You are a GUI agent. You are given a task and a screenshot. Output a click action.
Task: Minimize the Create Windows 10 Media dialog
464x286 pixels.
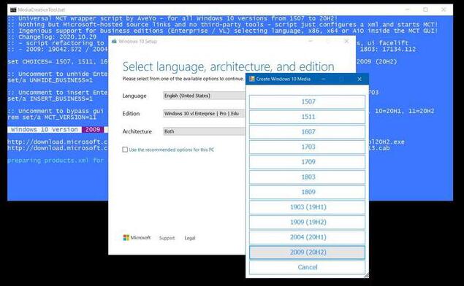324,79
